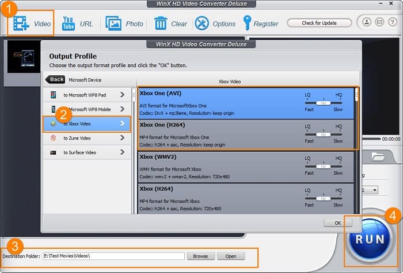
Task: Click the 00:00:00 playback time label
Action: click(391, 139)
